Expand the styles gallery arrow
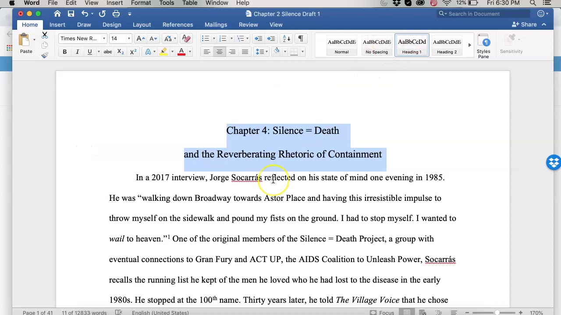The height and width of the screenshot is (315, 561). (469, 45)
